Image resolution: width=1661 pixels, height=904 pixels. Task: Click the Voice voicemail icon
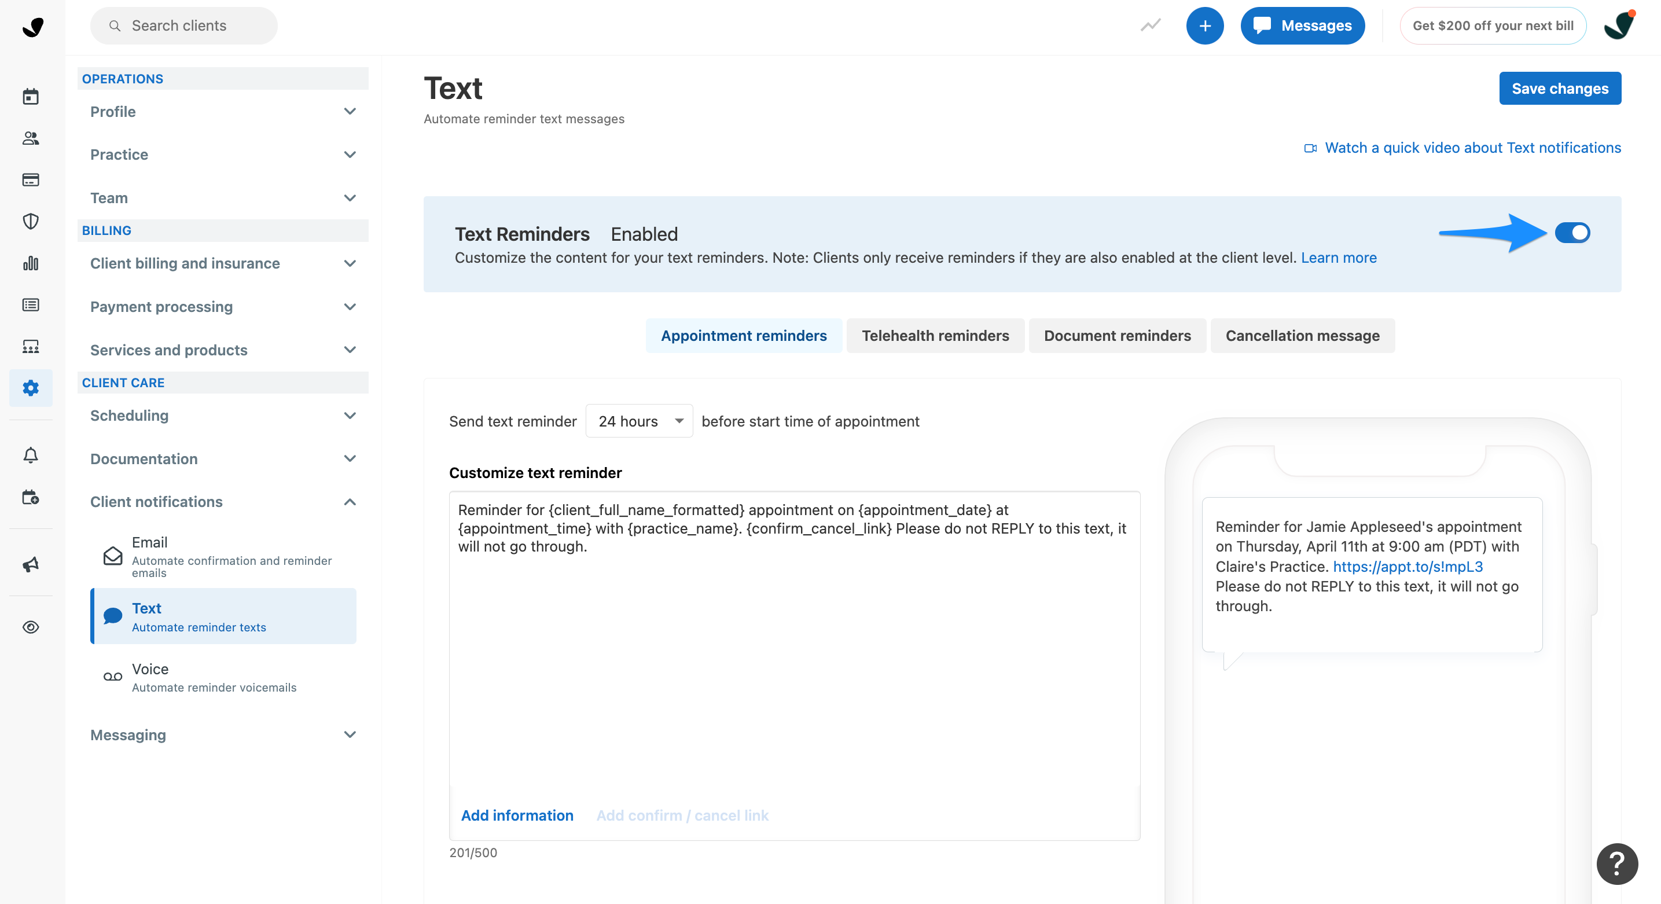pyautogui.click(x=113, y=677)
